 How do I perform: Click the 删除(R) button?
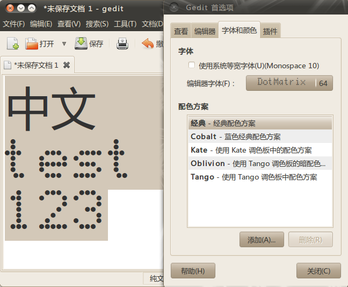click(310, 240)
